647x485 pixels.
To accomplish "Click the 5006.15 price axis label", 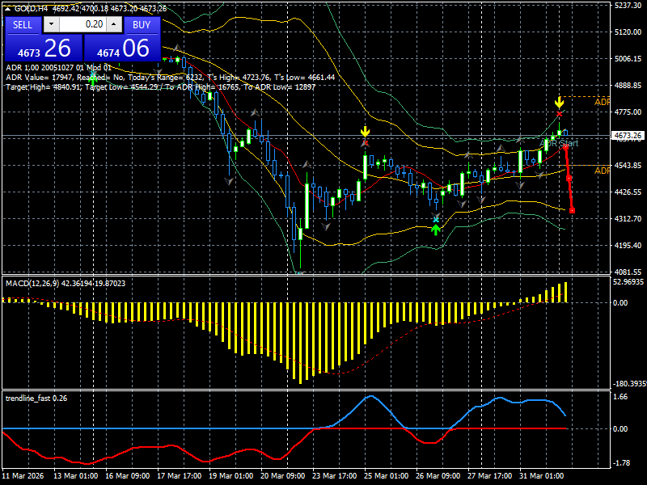I will tap(628, 58).
